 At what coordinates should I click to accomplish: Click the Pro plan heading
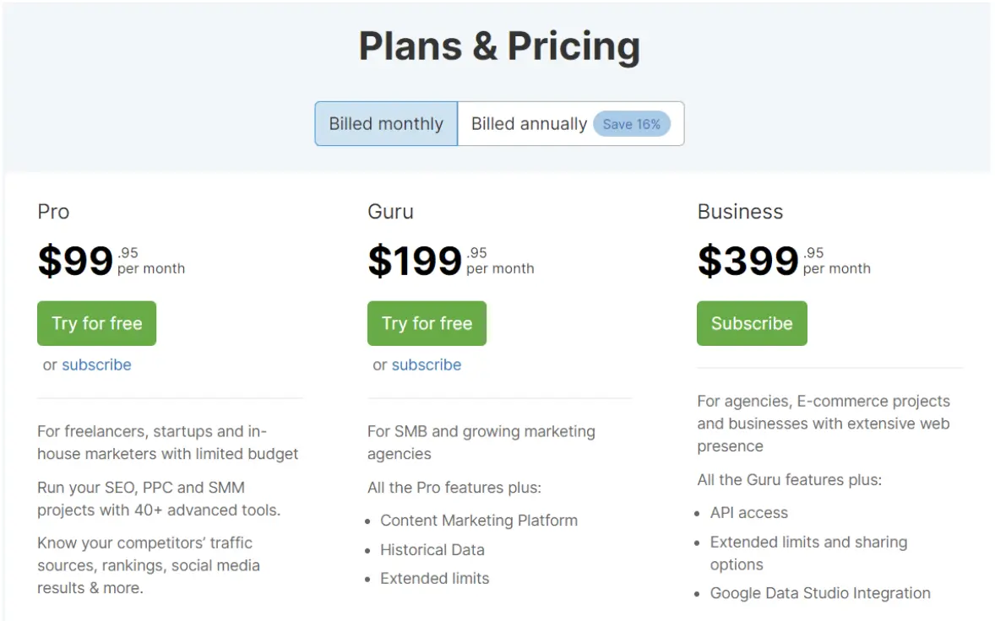53,211
